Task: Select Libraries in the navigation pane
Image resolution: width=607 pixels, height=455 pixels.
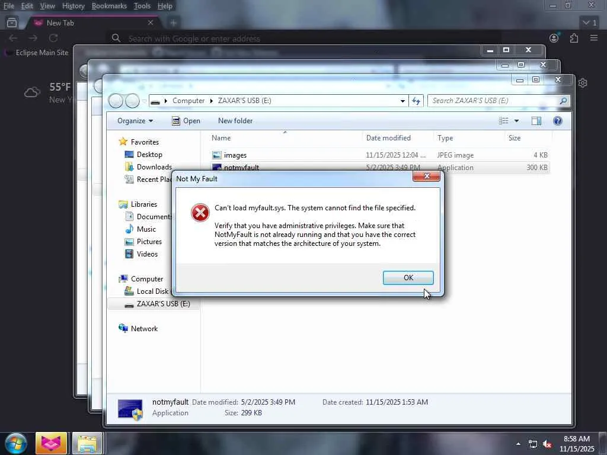Action: [143, 204]
